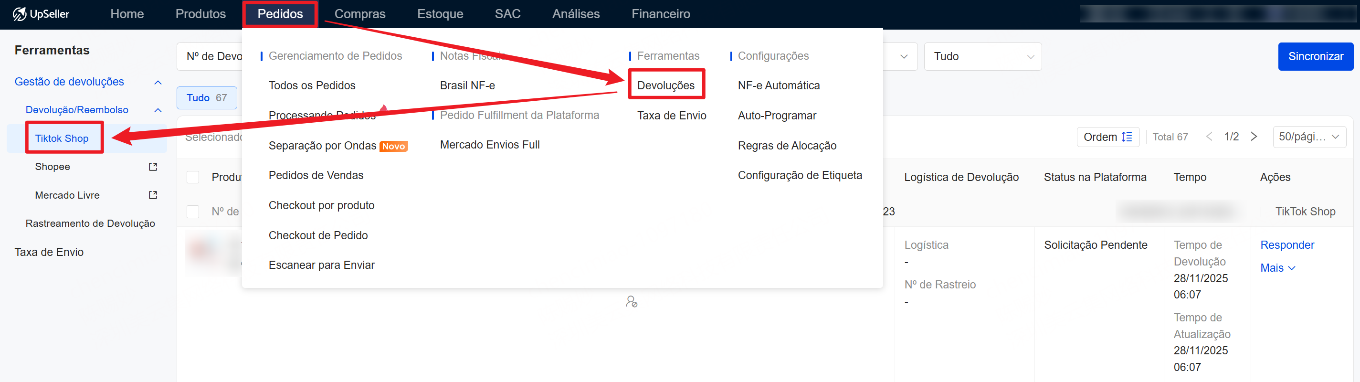This screenshot has width=1360, height=382.
Task: Toggle the select-all Produto checkbox
Action: 193,177
